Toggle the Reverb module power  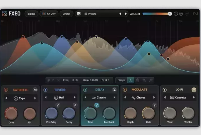pos(45,90)
